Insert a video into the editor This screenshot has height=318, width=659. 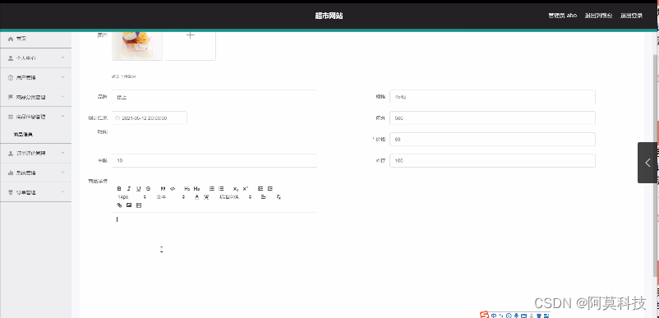coord(139,205)
